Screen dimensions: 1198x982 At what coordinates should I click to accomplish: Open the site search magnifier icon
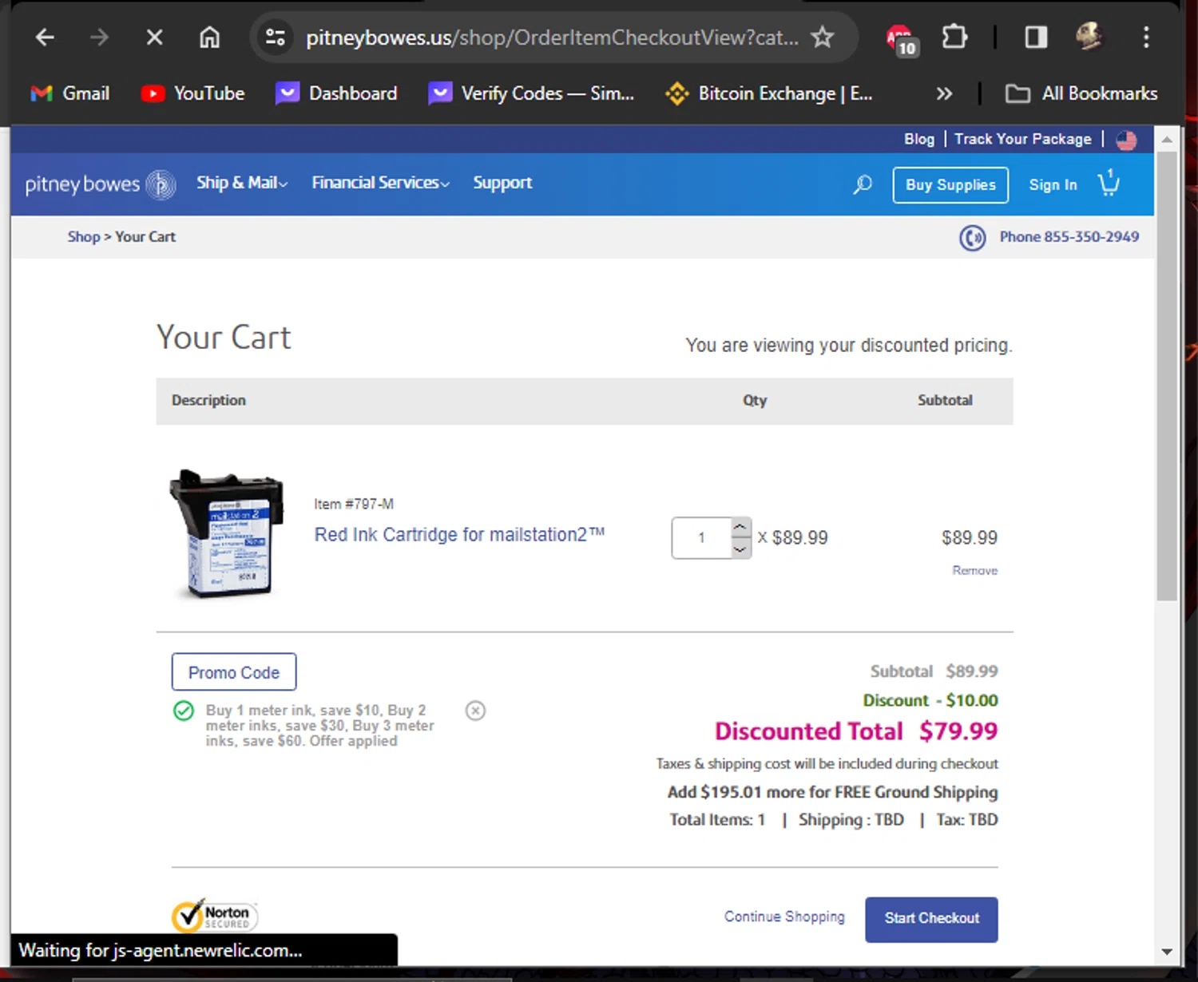[x=862, y=184]
